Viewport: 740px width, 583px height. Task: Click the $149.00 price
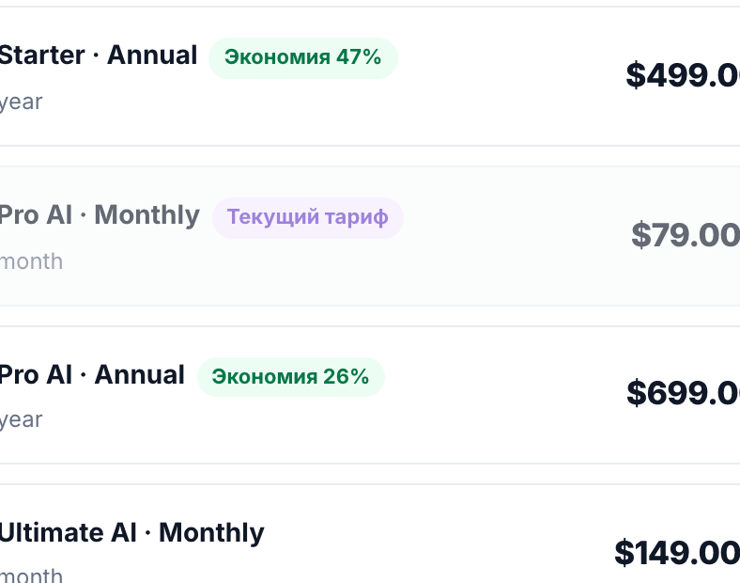[x=677, y=552]
